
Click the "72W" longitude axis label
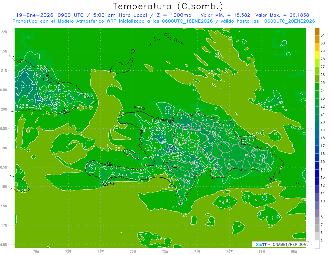click(x=165, y=251)
